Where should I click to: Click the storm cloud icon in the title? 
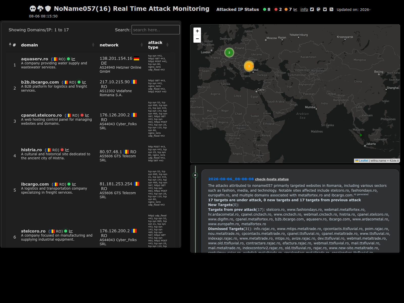[x=40, y=9]
